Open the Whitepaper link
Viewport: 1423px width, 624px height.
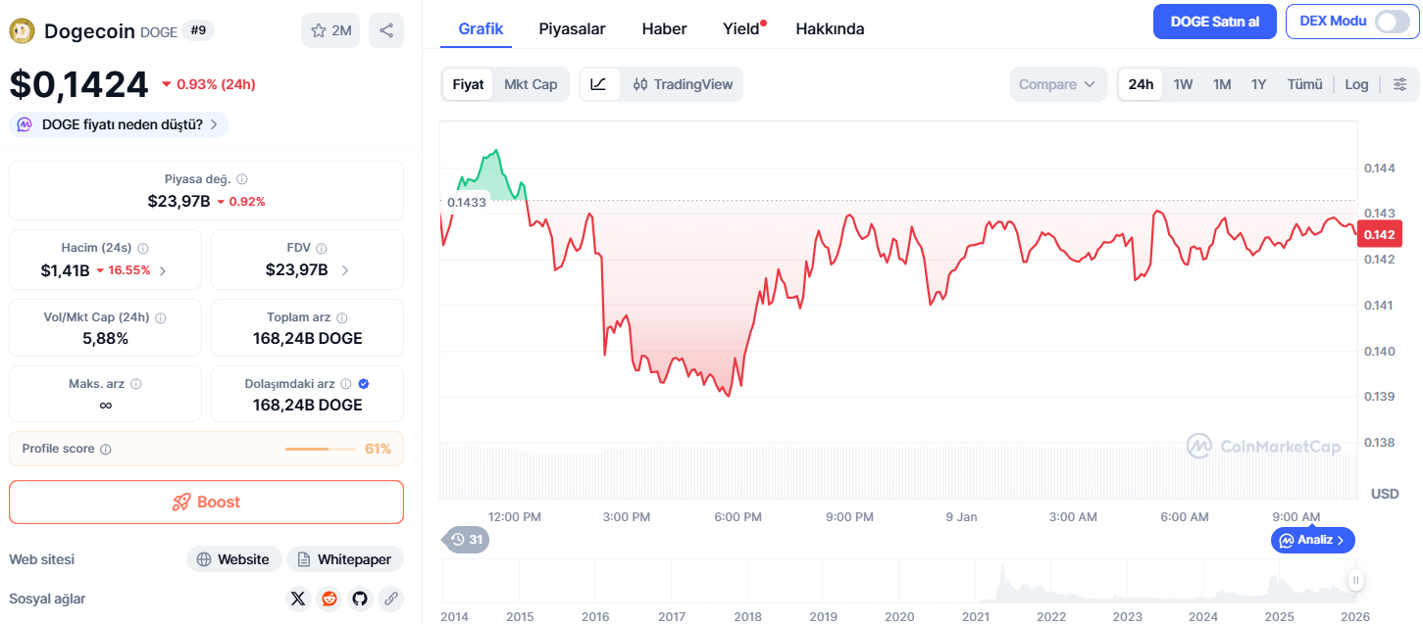pyautogui.click(x=345, y=559)
